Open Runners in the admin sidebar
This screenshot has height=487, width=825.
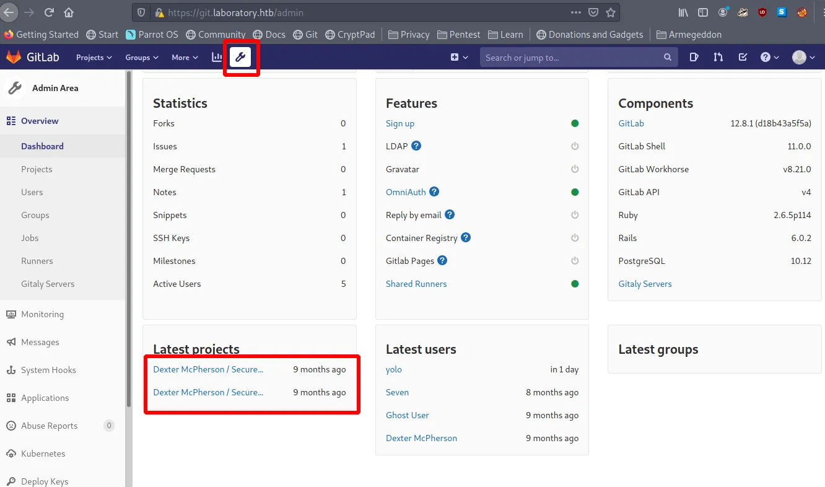point(37,261)
